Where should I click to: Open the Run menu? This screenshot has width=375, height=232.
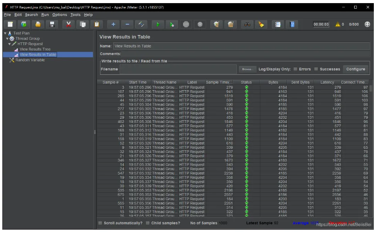[45, 15]
